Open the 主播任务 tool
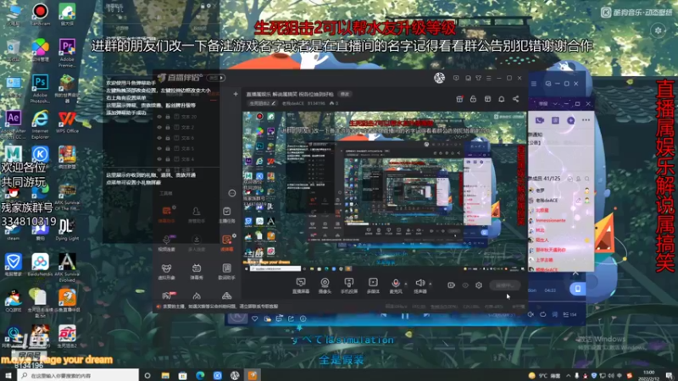Viewport: 678px width, 381px height. point(226,214)
